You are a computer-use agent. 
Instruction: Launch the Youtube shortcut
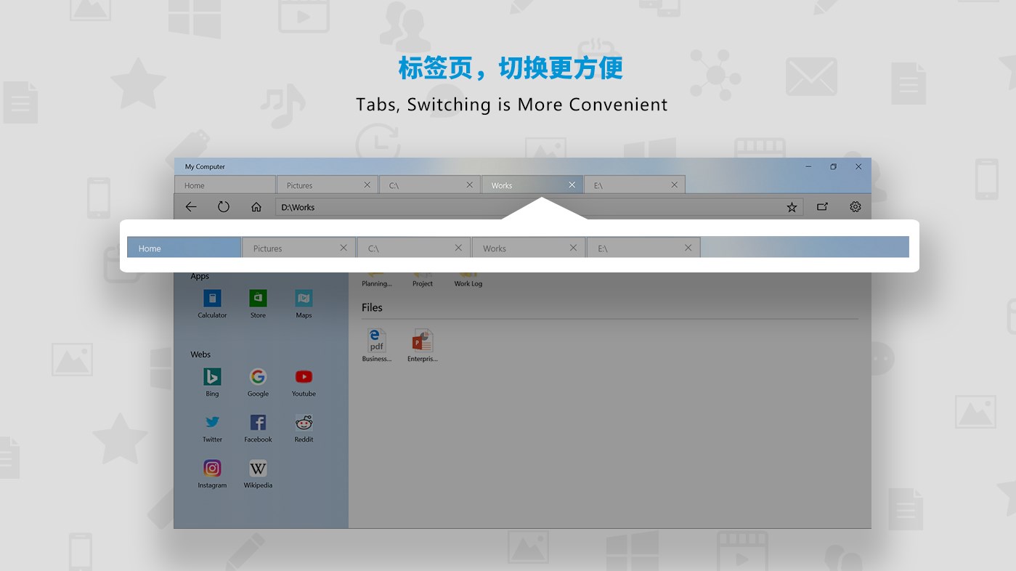click(304, 377)
